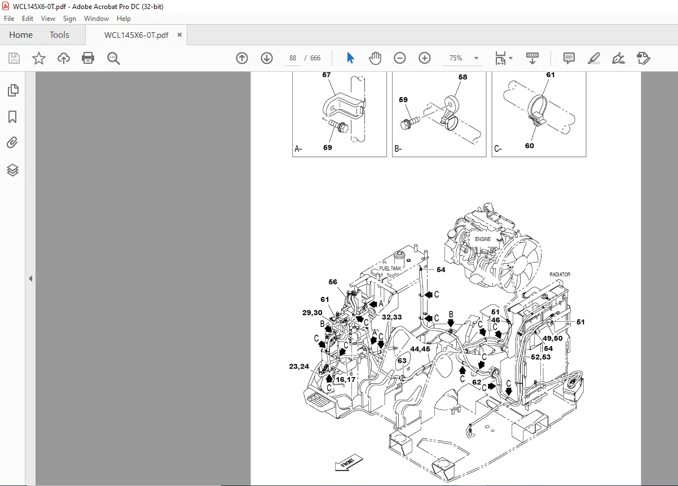Viewport: 678px width, 486px height.
Task: Click the 32,33 callout in the diagram
Action: click(x=391, y=317)
